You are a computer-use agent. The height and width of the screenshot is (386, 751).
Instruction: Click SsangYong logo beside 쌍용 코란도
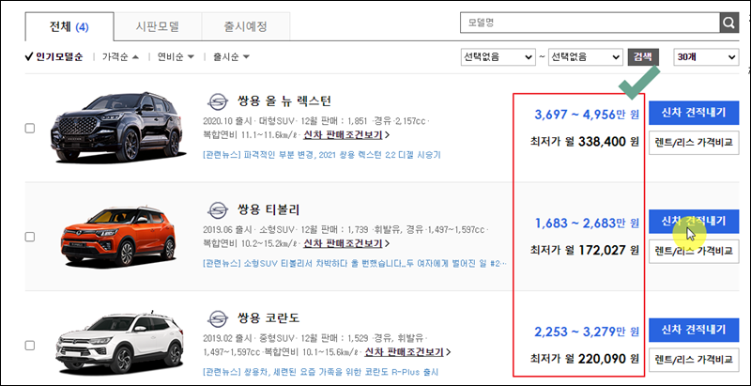(218, 318)
